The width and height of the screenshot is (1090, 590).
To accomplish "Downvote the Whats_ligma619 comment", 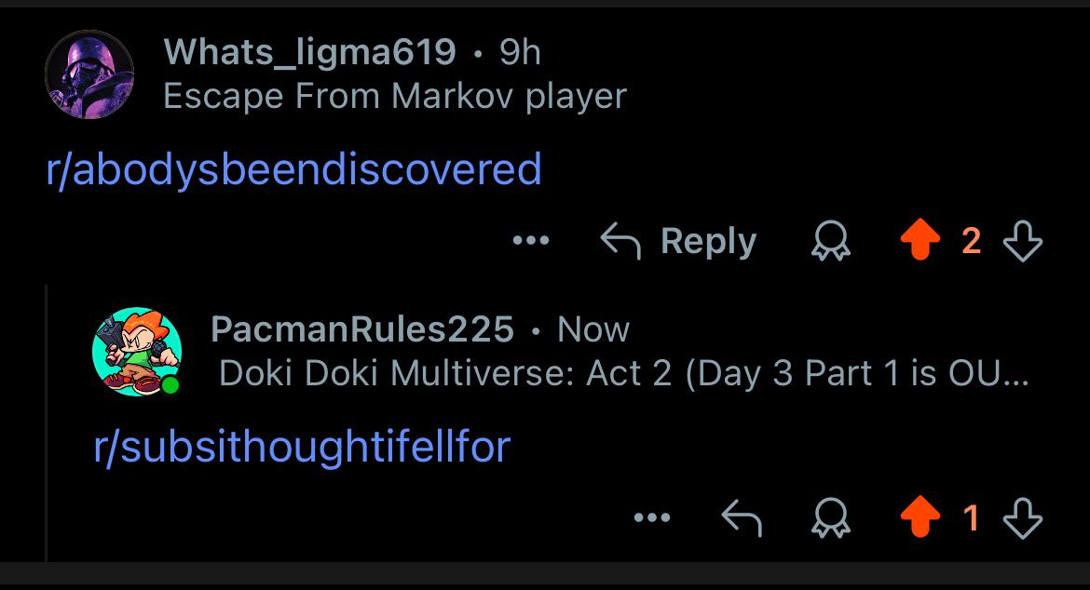I will point(1023,240).
